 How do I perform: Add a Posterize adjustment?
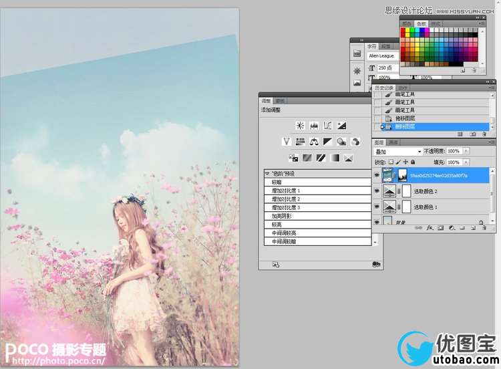click(x=307, y=158)
